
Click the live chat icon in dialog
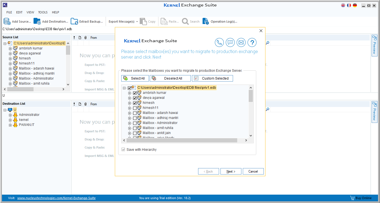coord(230,42)
